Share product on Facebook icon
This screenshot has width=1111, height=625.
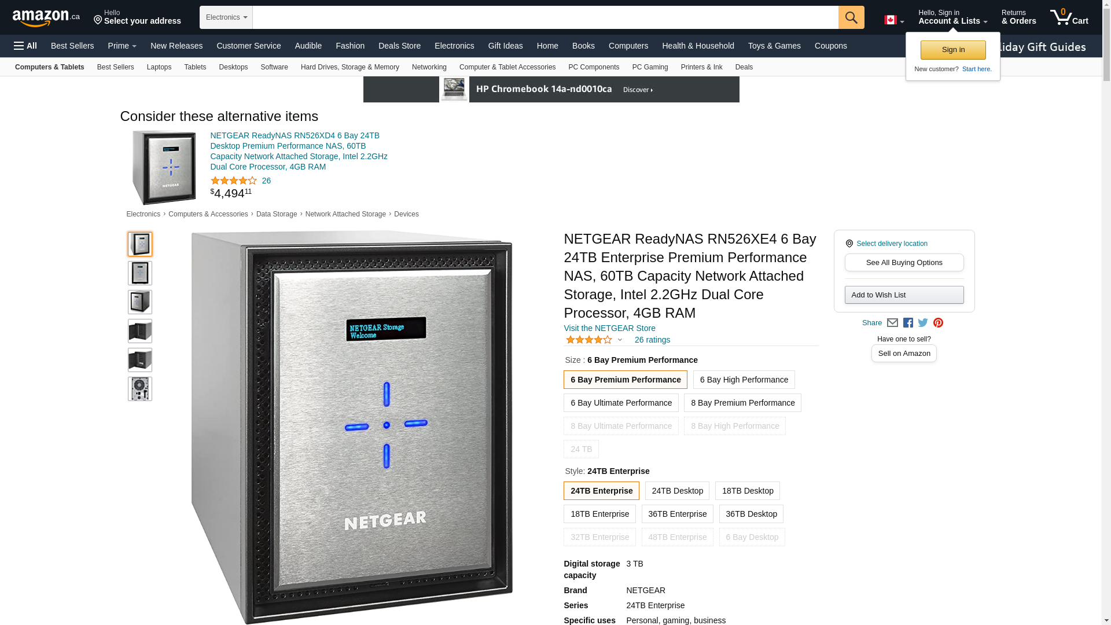tap(908, 323)
